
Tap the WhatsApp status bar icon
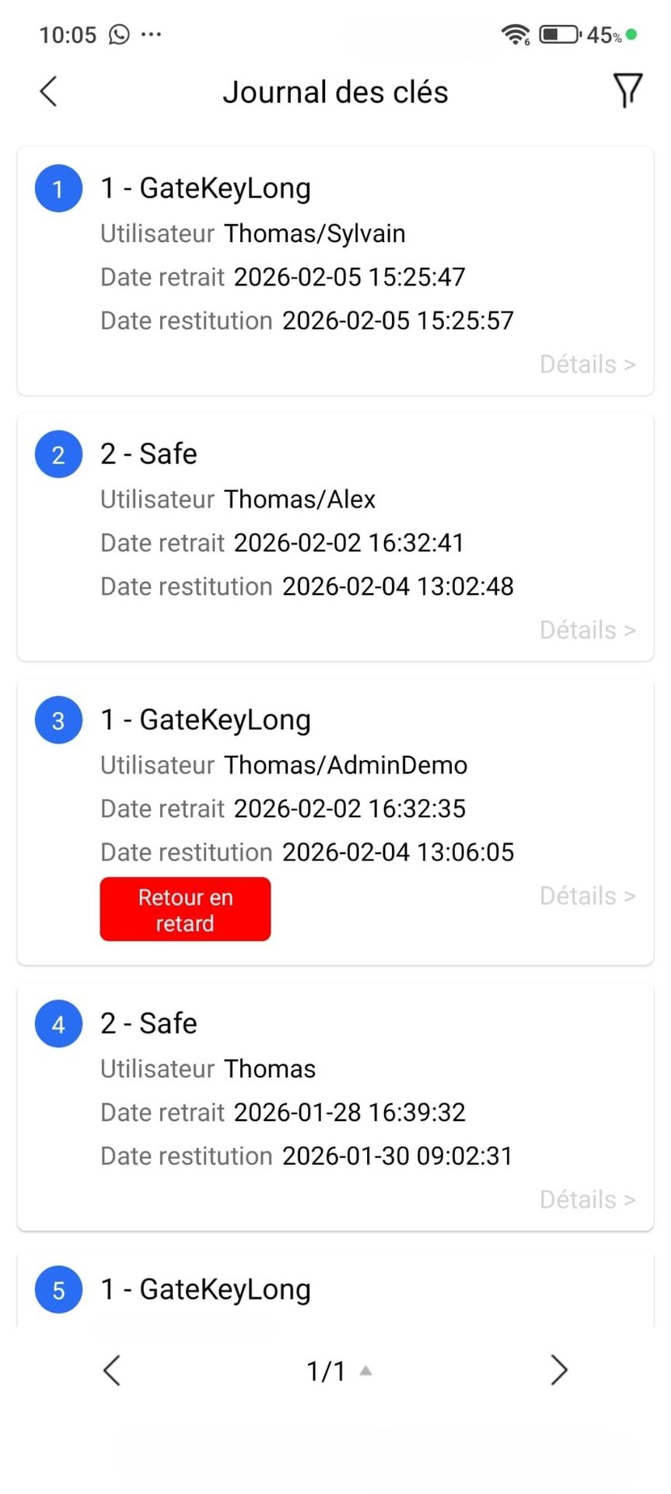click(119, 34)
